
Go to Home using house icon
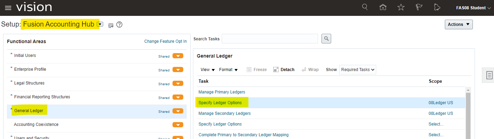pyautogui.click(x=383, y=7)
